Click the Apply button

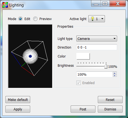[18, 109]
